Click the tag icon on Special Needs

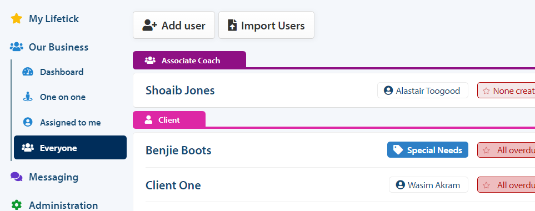pyautogui.click(x=397, y=150)
